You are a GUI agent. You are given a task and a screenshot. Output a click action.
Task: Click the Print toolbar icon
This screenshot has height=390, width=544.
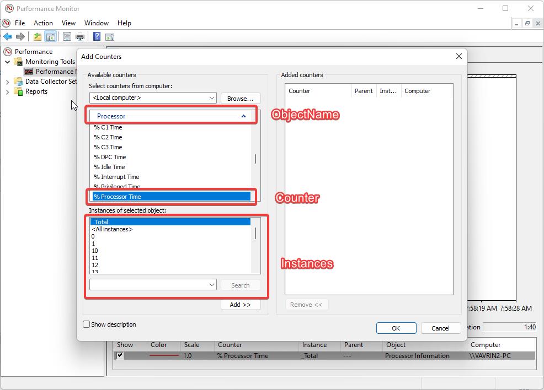[x=80, y=37]
